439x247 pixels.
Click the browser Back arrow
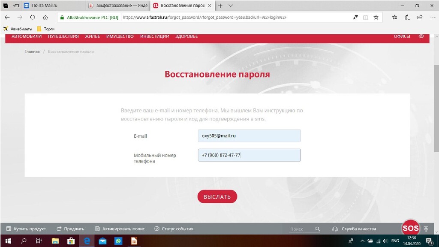point(7,17)
